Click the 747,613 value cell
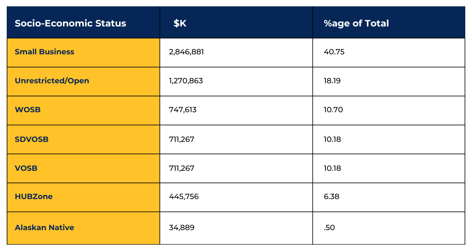 [183, 110]
